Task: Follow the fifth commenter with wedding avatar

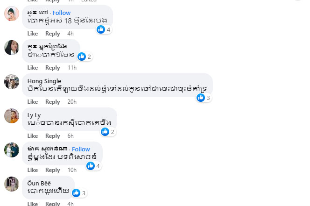Action: (x=81, y=149)
